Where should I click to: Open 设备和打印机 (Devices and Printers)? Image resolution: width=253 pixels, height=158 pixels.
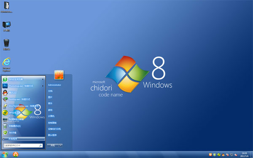[54, 129]
